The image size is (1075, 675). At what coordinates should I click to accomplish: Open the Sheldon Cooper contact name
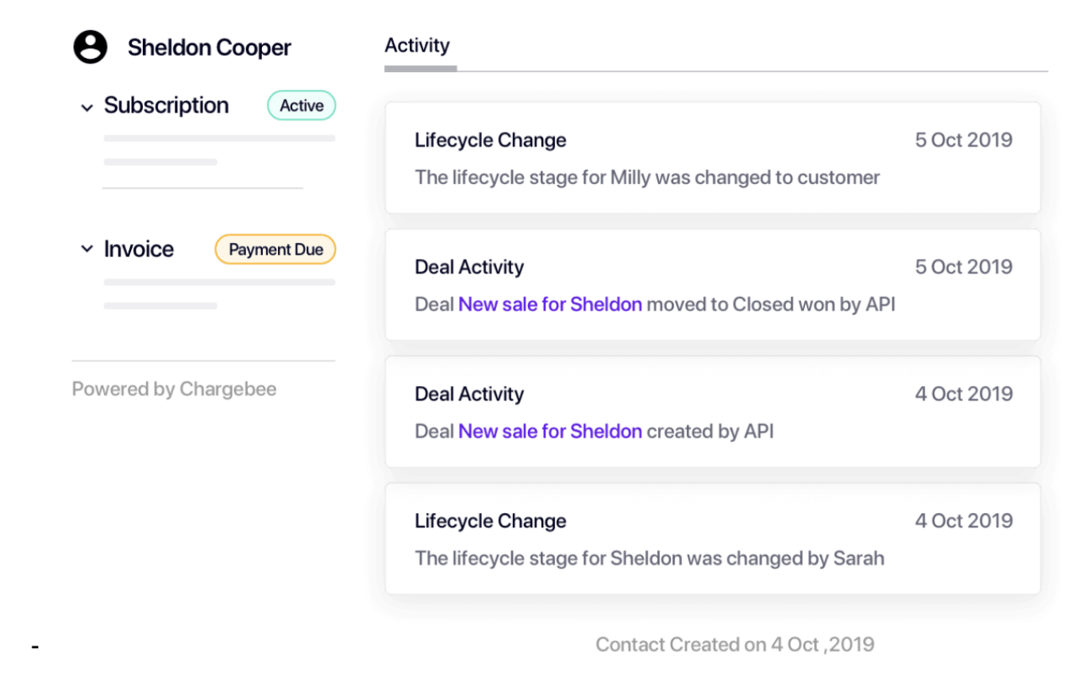coord(209,47)
